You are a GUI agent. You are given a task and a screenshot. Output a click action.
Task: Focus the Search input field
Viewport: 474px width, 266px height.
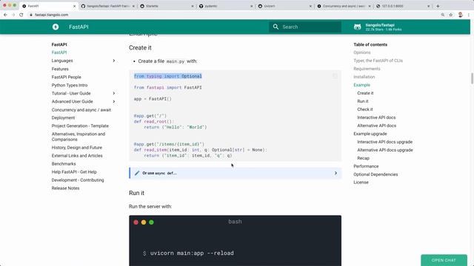click(305, 27)
